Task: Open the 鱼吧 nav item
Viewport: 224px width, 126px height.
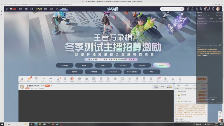Action: [x=52, y=9]
